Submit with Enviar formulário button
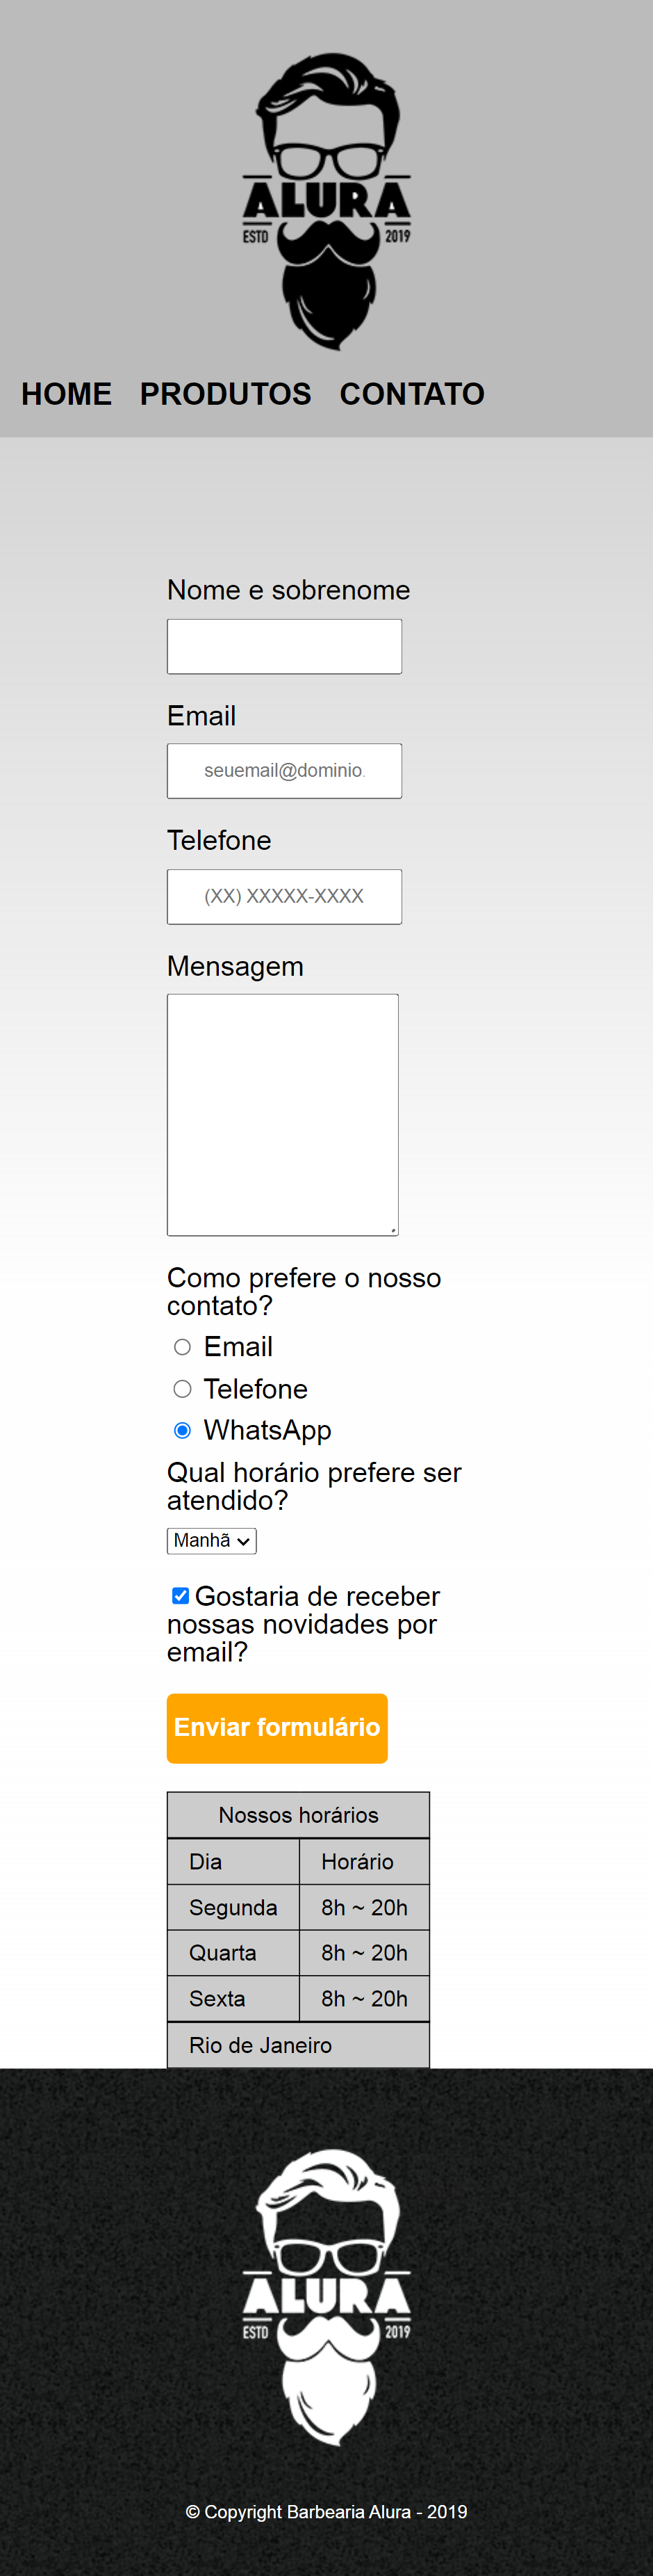653x2576 pixels. [x=276, y=1728]
